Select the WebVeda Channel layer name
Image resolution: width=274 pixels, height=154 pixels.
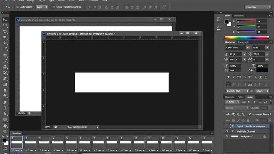[x=245, y=131]
